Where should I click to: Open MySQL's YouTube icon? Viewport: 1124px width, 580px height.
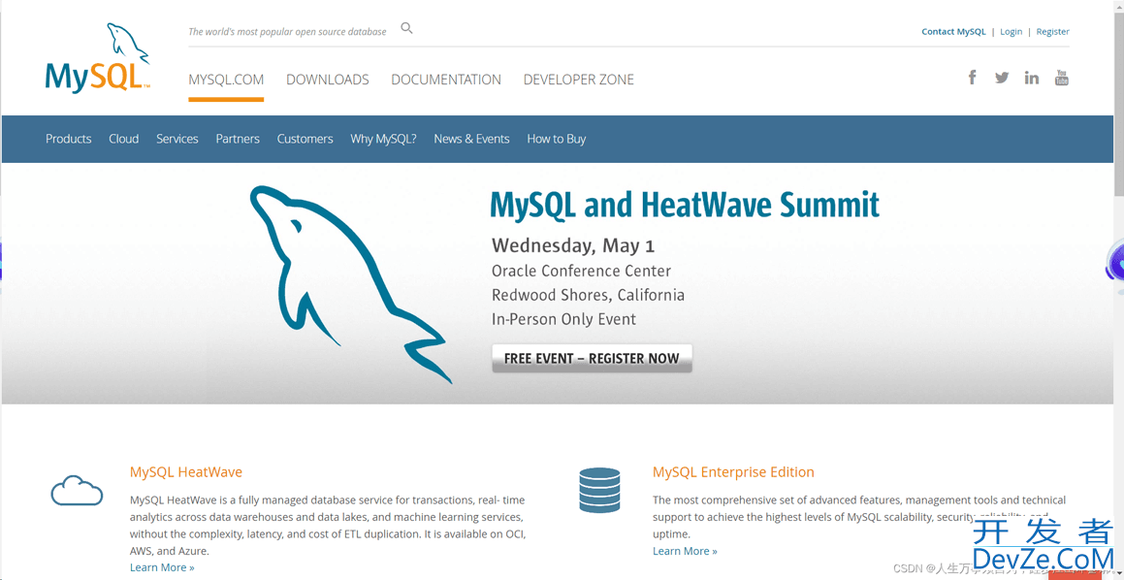(x=1062, y=78)
